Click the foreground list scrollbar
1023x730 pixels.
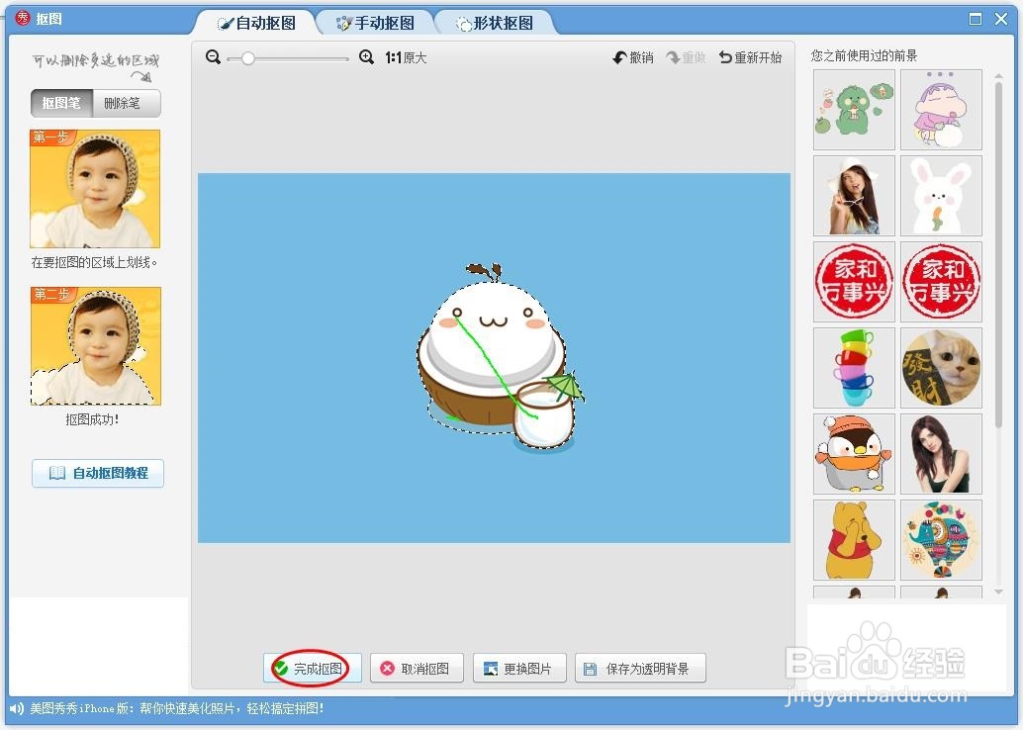tap(998, 254)
